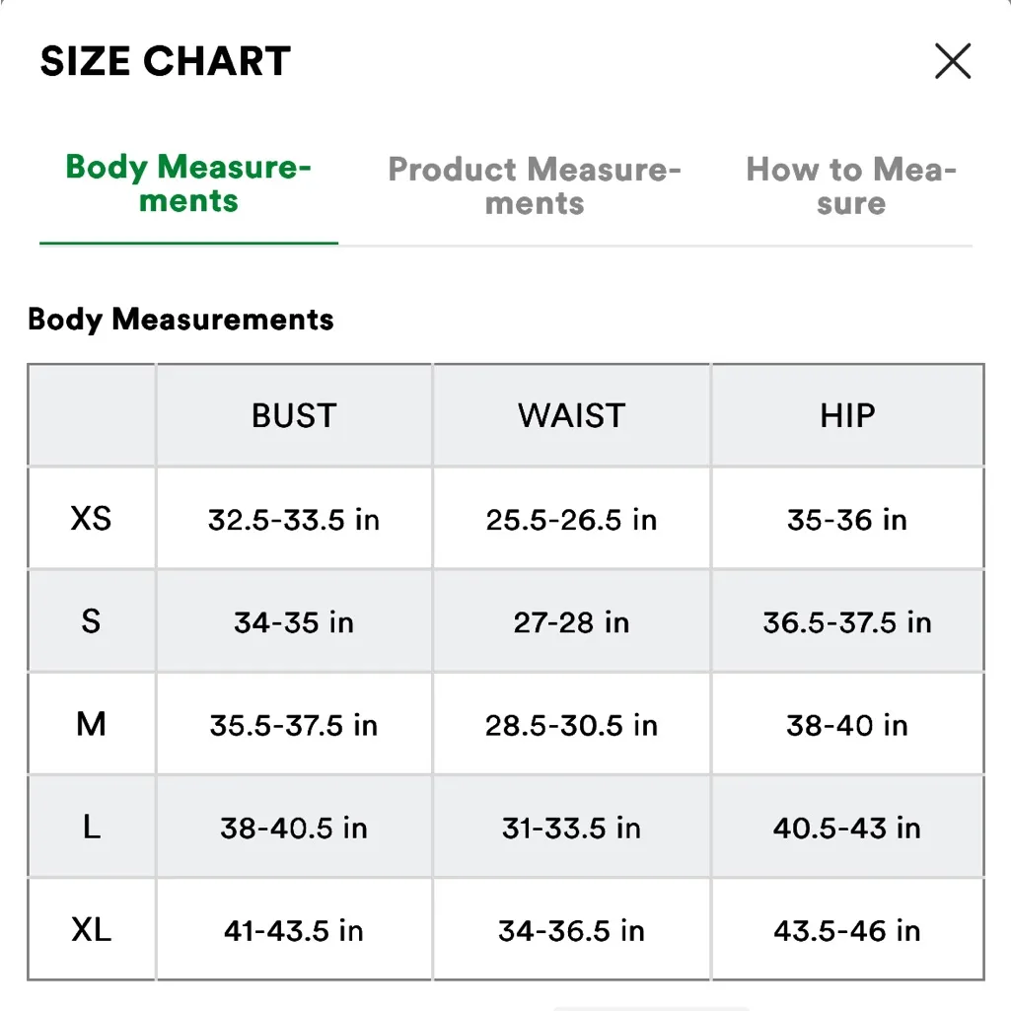Screen dimensions: 1011x1011
Task: Select the HIP column header
Action: [x=847, y=416]
